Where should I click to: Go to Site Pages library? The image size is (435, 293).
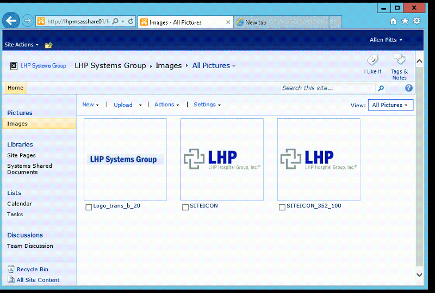21,155
